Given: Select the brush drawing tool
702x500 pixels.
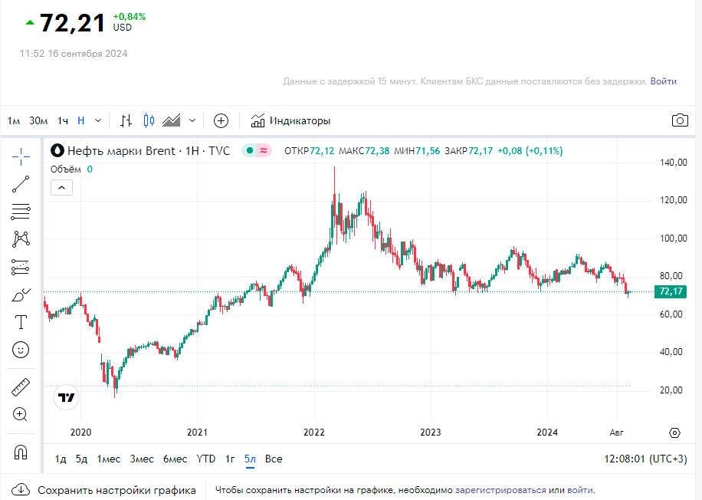Looking at the screenshot, I should pos(21,294).
